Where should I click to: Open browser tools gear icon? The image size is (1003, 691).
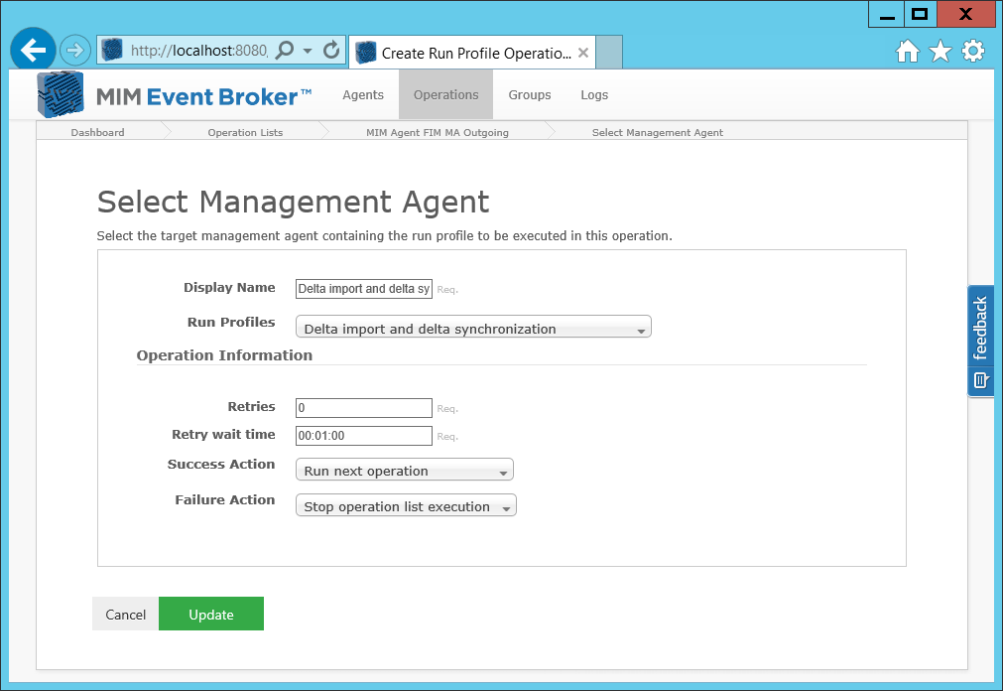[x=973, y=51]
